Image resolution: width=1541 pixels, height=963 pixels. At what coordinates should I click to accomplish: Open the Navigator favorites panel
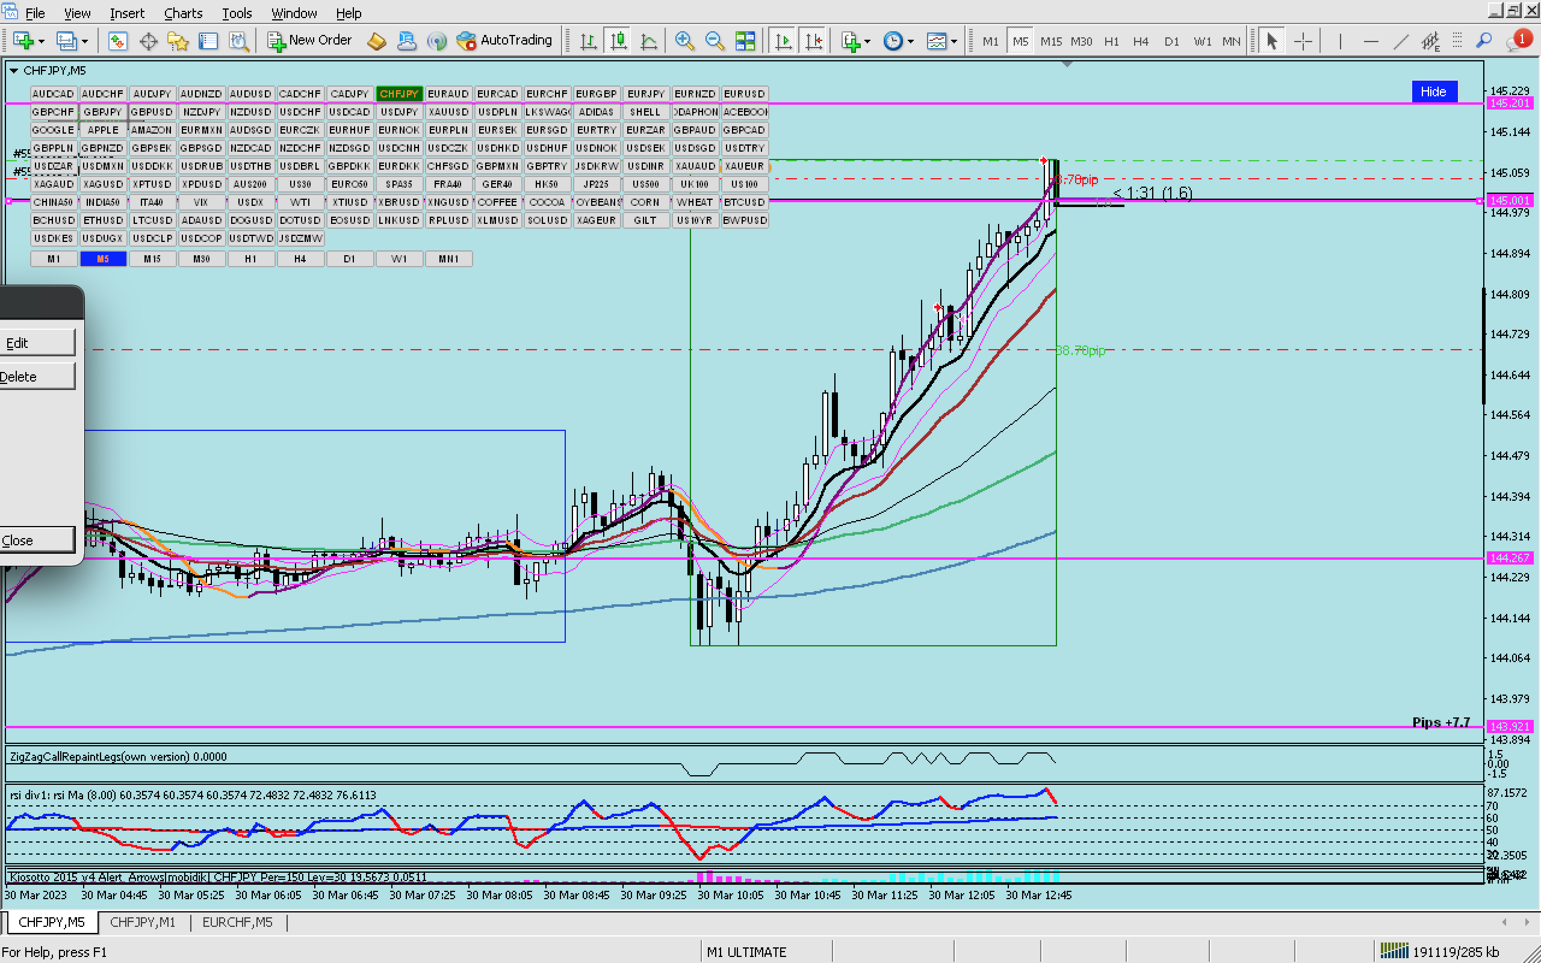click(178, 41)
